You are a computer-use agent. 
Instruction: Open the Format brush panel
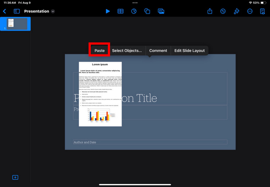[x=236, y=11]
